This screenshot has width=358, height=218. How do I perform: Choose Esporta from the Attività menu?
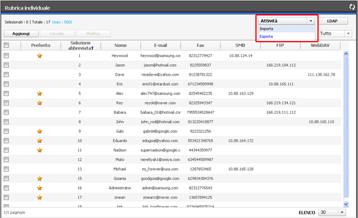pos(287,36)
